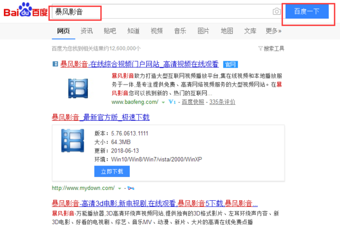Click the small icon before the first result title
Screen dimensions: 340x228
56,64
